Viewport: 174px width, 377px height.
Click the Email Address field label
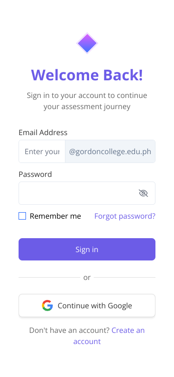[x=43, y=132]
